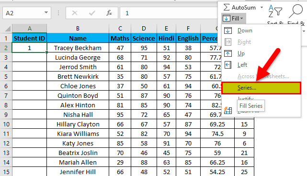The image size is (307, 176).
Task: Click Mariah Allen's Maths score 29
Action: pos(120,162)
